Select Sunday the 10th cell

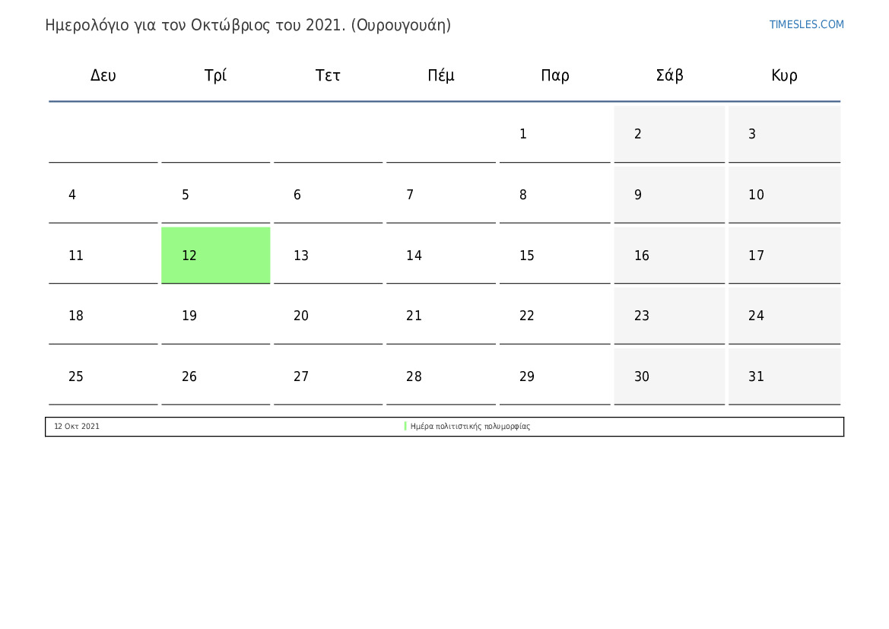coord(784,195)
